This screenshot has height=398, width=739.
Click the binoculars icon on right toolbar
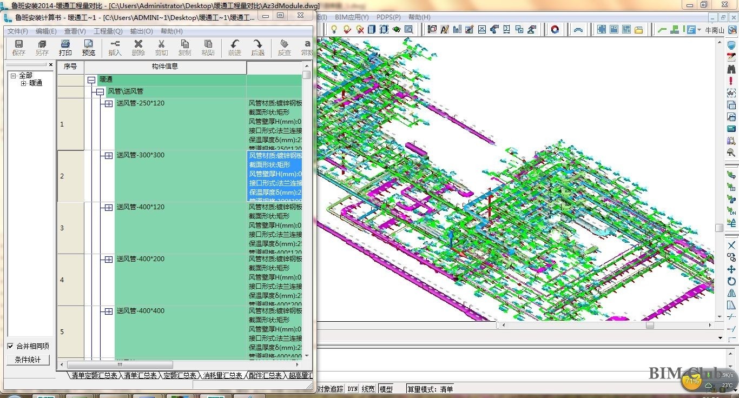coord(731,69)
